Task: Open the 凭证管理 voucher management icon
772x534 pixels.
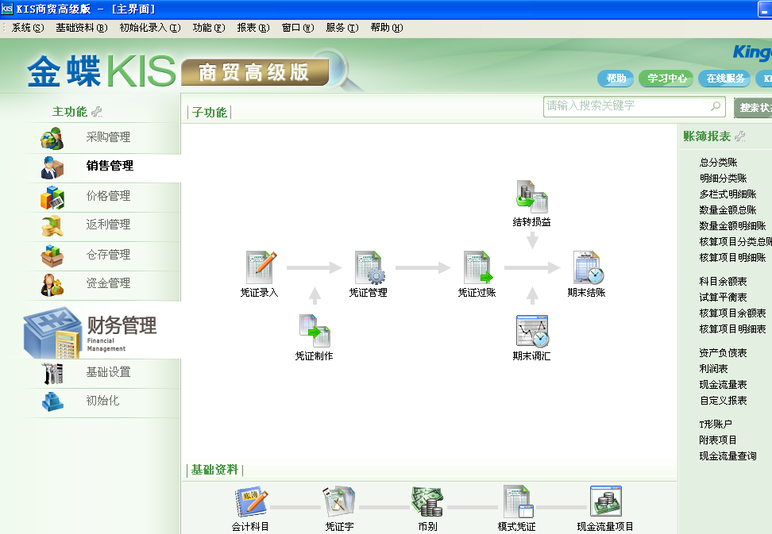Action: (370, 267)
